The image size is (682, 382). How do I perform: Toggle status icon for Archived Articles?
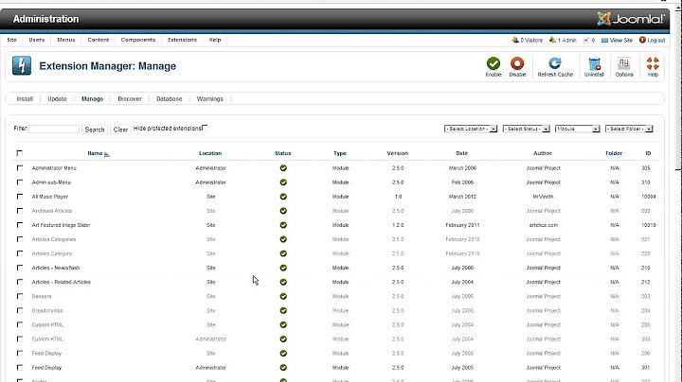click(x=283, y=211)
